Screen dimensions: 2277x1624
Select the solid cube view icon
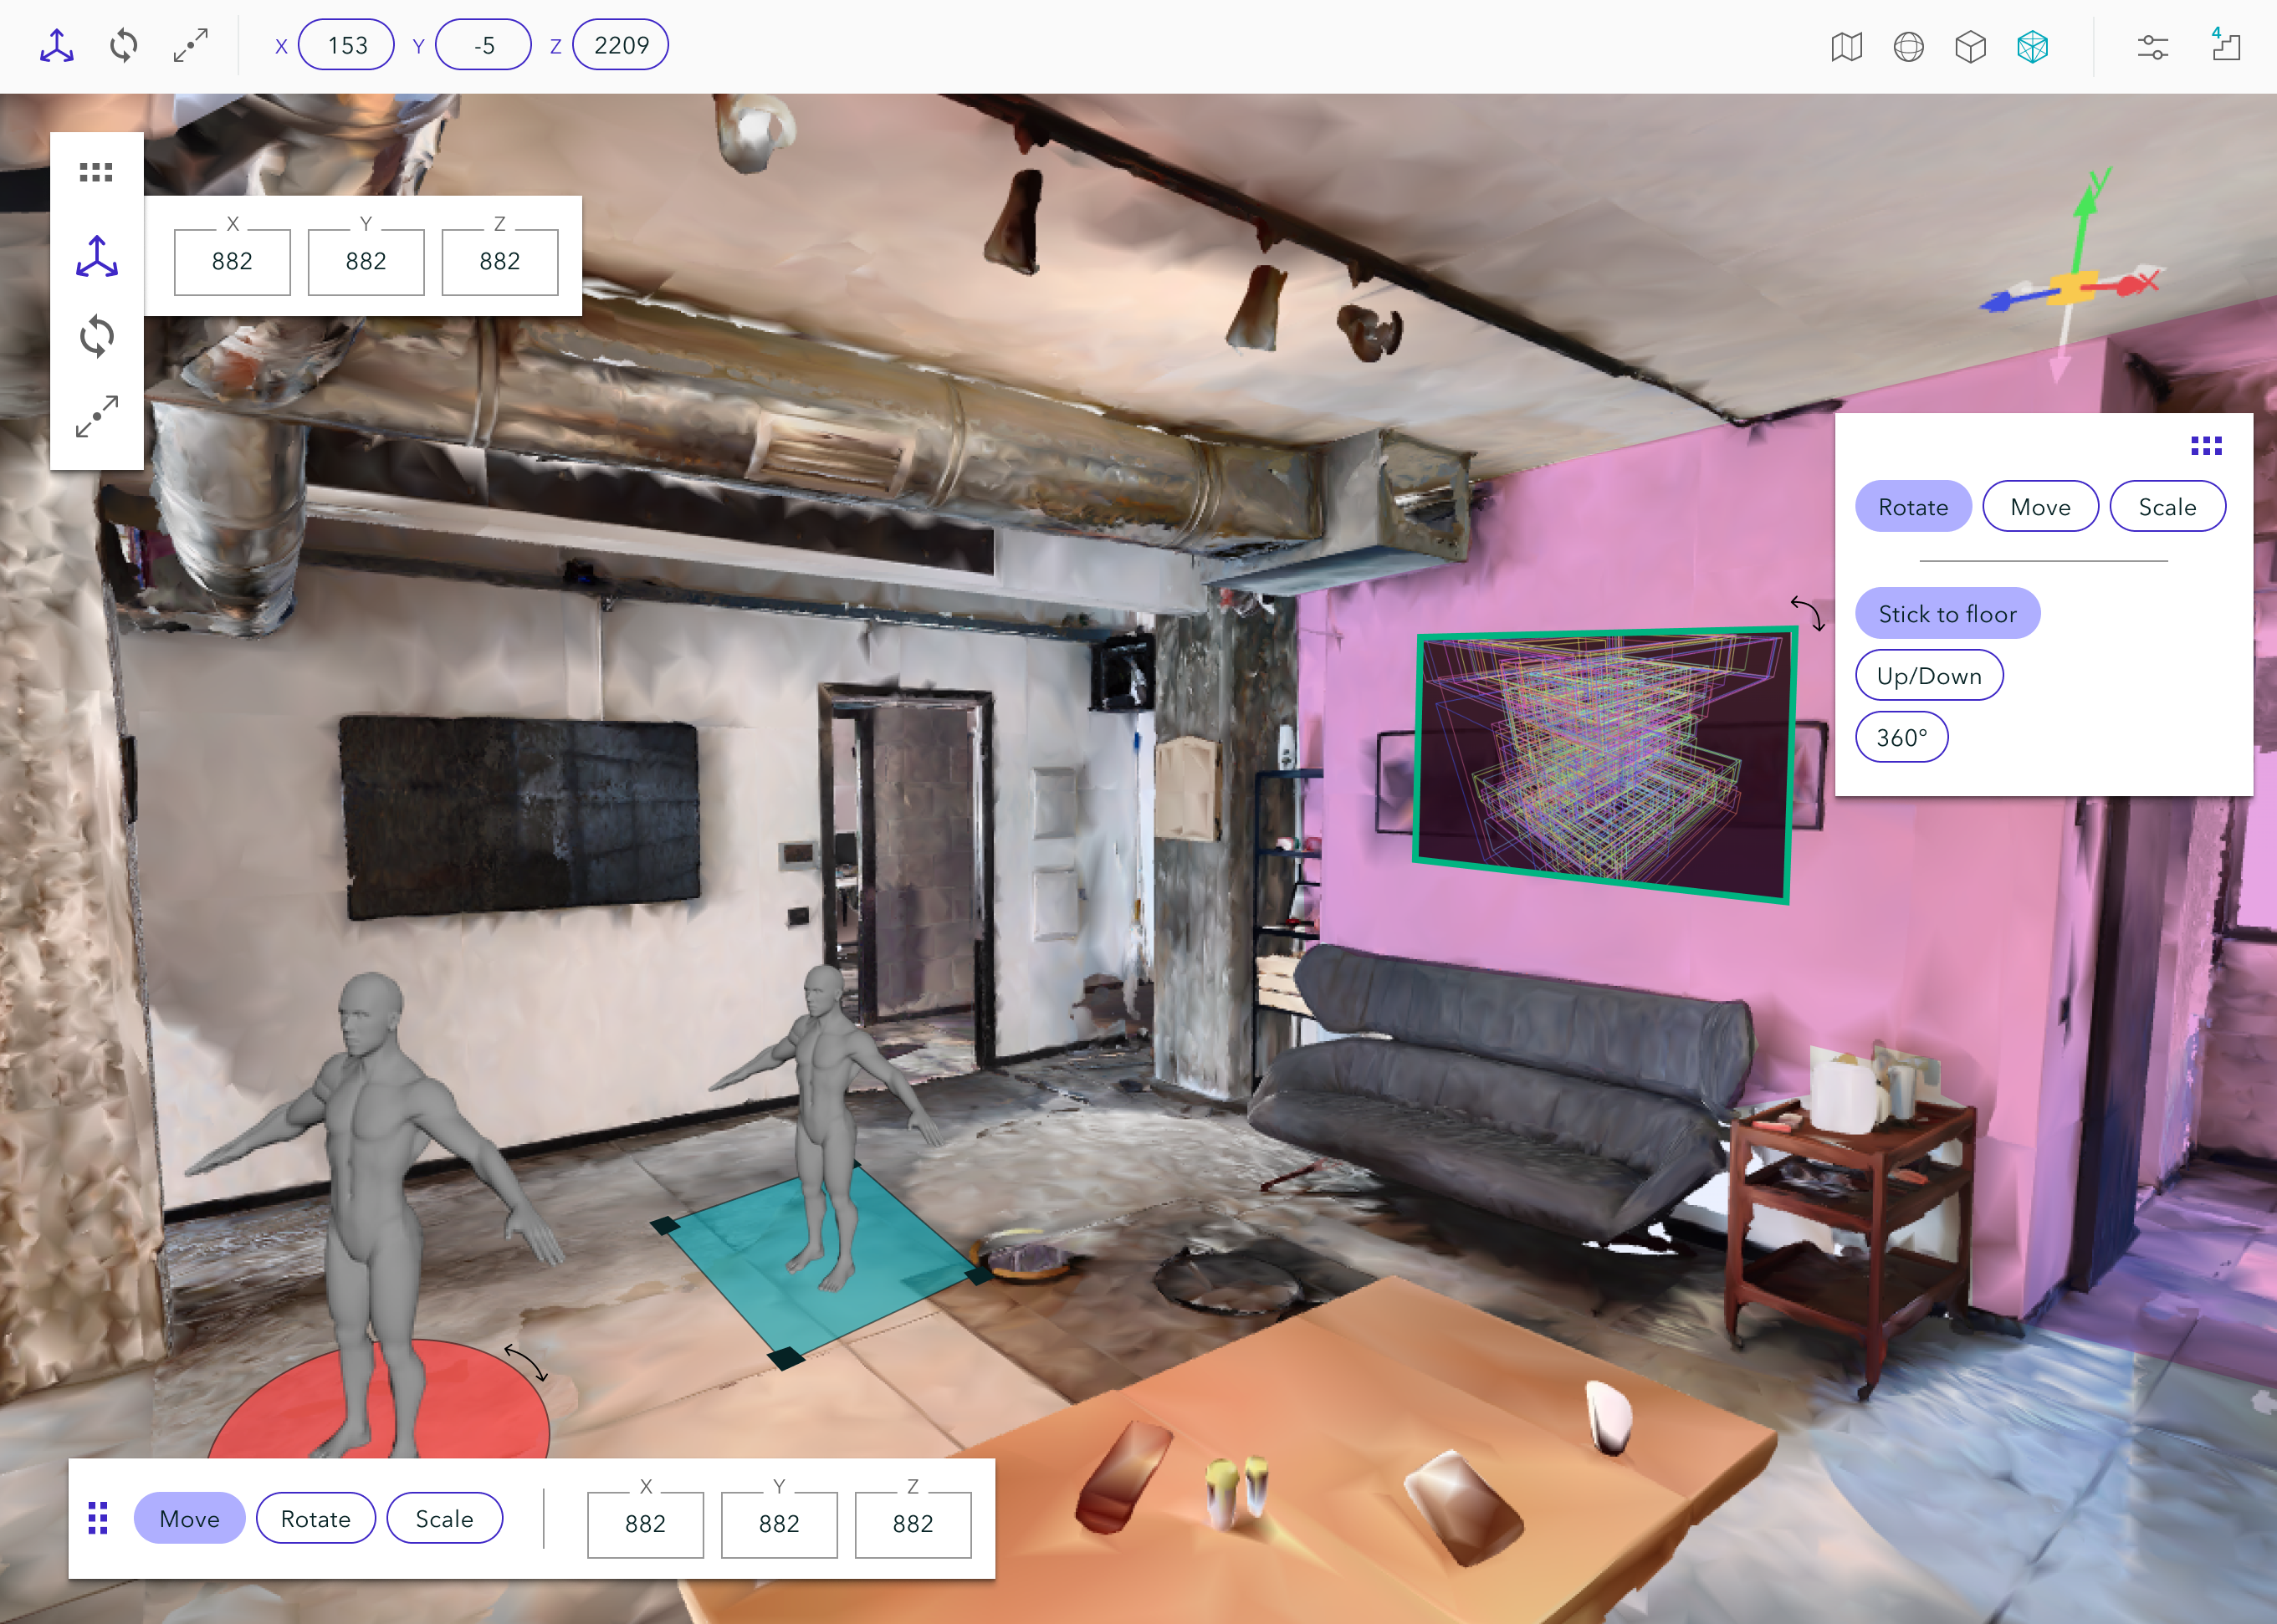(1970, 47)
